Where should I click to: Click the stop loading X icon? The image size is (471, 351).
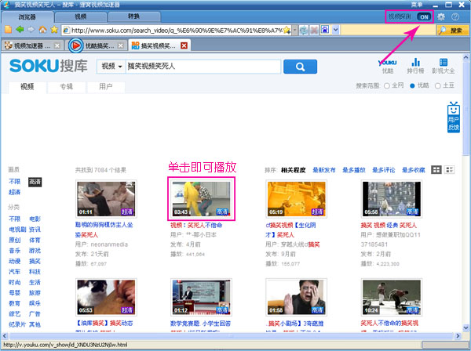coord(314,30)
